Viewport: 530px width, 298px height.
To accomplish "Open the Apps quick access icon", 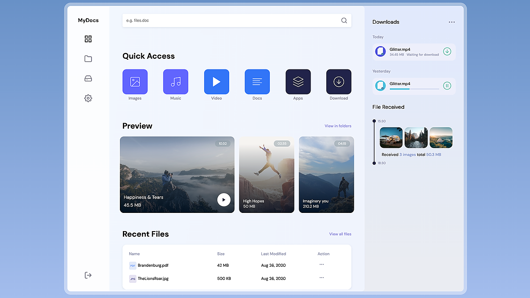I will [x=298, y=82].
